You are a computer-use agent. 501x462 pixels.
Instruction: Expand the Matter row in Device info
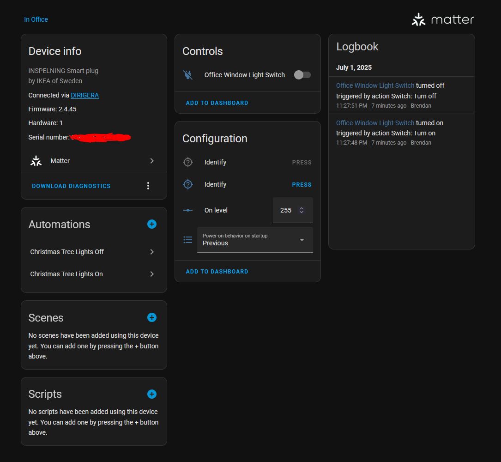point(152,161)
